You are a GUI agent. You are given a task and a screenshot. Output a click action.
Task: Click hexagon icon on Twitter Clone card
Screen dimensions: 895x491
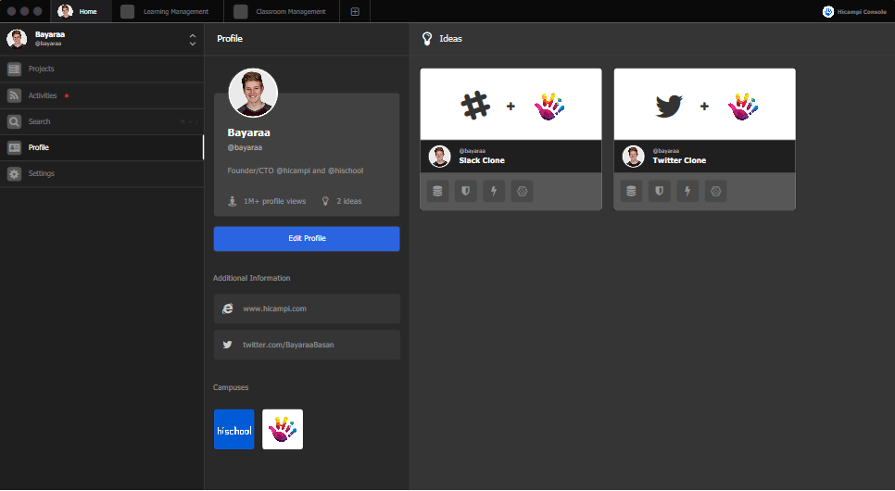[x=715, y=191]
